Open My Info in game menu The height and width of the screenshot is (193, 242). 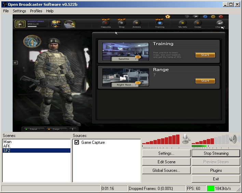tap(183, 24)
